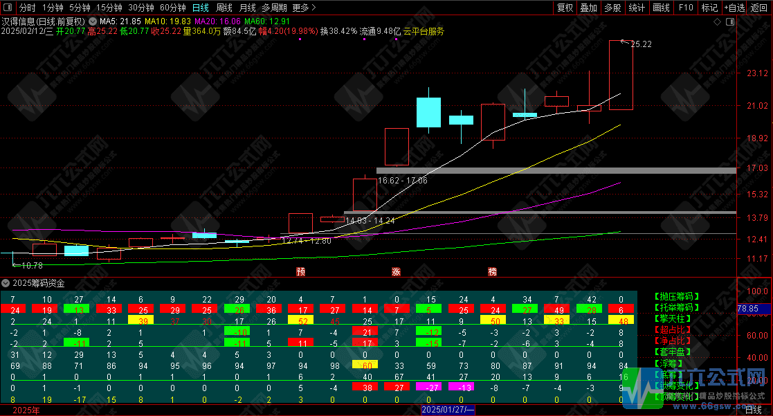Click the 25.22 high price candlestick label
This screenshot has width=773, height=416.
[641, 44]
